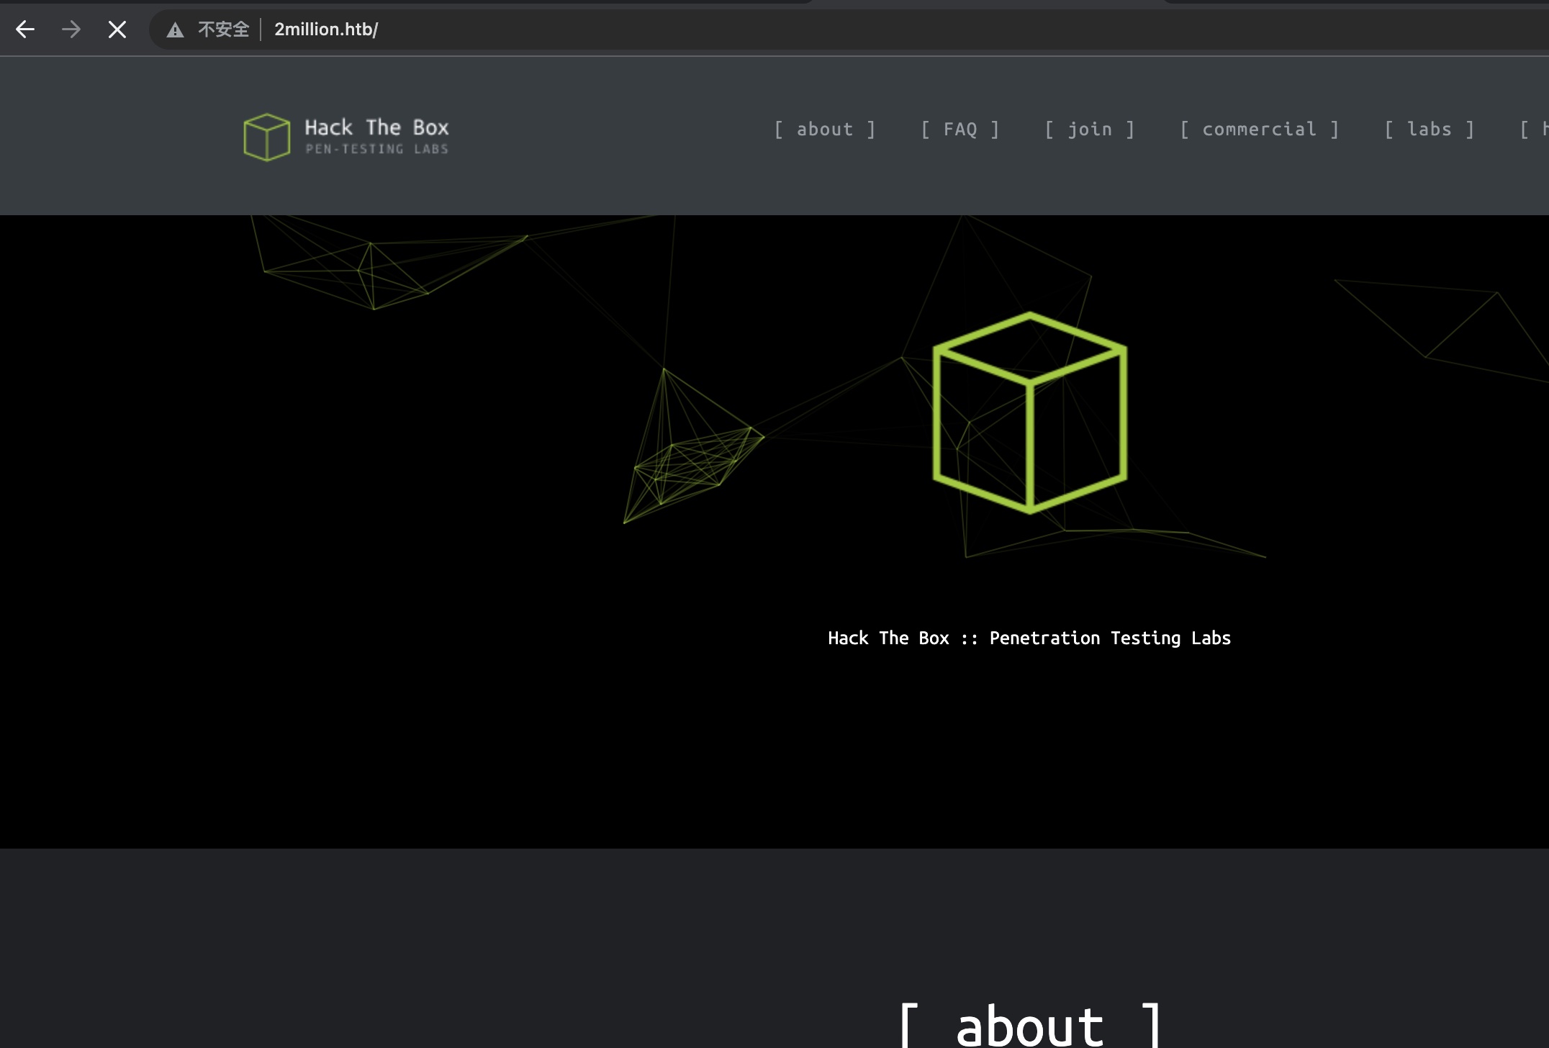Select the [ labs ] navigation item
The image size is (1549, 1048).
click(x=1430, y=130)
